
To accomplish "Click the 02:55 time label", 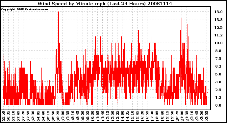I will point(28,116).
